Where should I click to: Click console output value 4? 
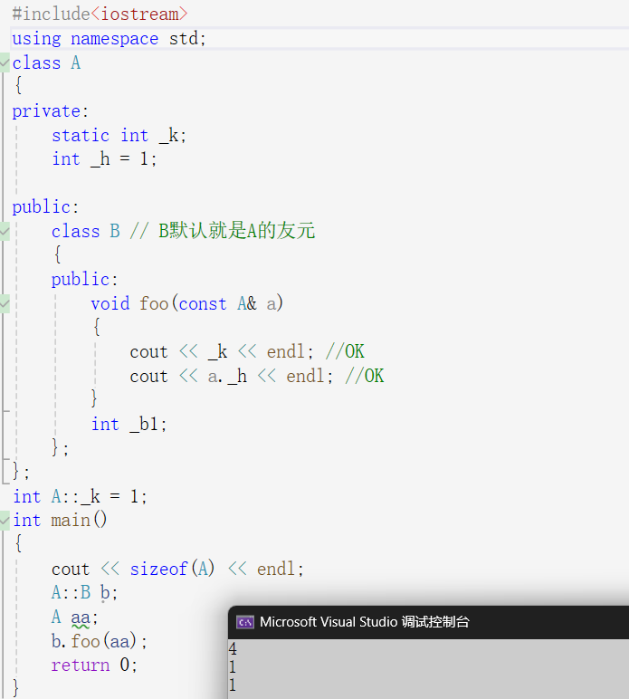click(233, 648)
